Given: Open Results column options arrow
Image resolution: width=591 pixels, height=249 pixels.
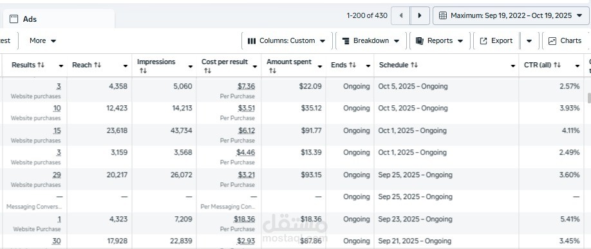Looking at the screenshot, I should pyautogui.click(x=61, y=66).
